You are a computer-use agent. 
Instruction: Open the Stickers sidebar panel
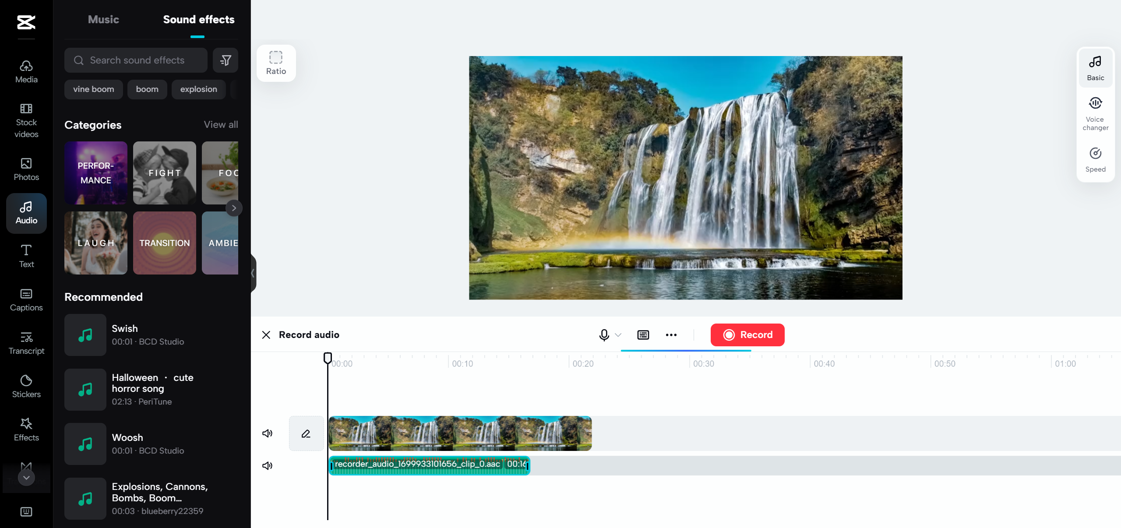[x=26, y=386]
